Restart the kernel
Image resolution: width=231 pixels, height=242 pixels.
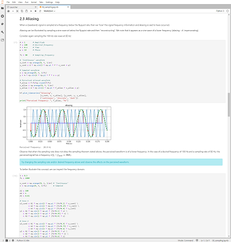(40, 11)
